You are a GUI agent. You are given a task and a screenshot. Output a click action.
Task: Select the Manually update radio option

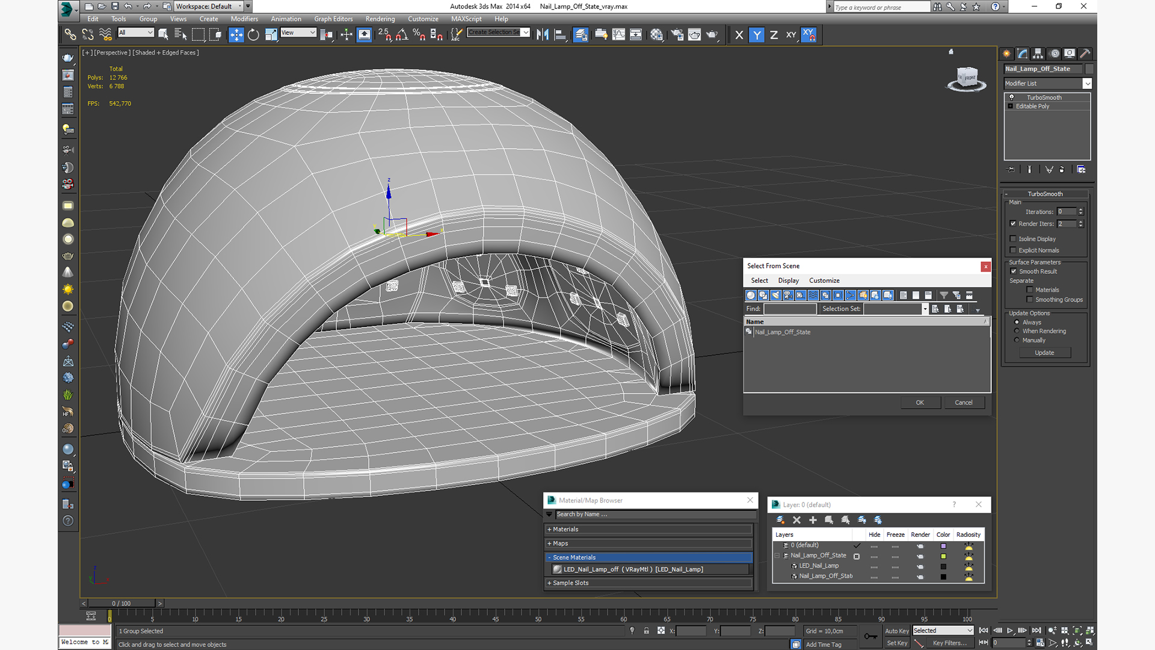pos(1017,340)
